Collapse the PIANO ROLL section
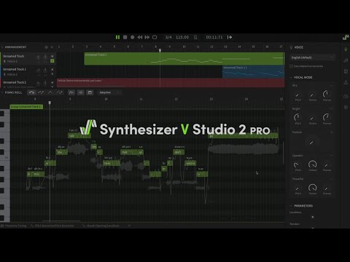The width and height of the screenshot is (350, 262). click(x=2, y=92)
